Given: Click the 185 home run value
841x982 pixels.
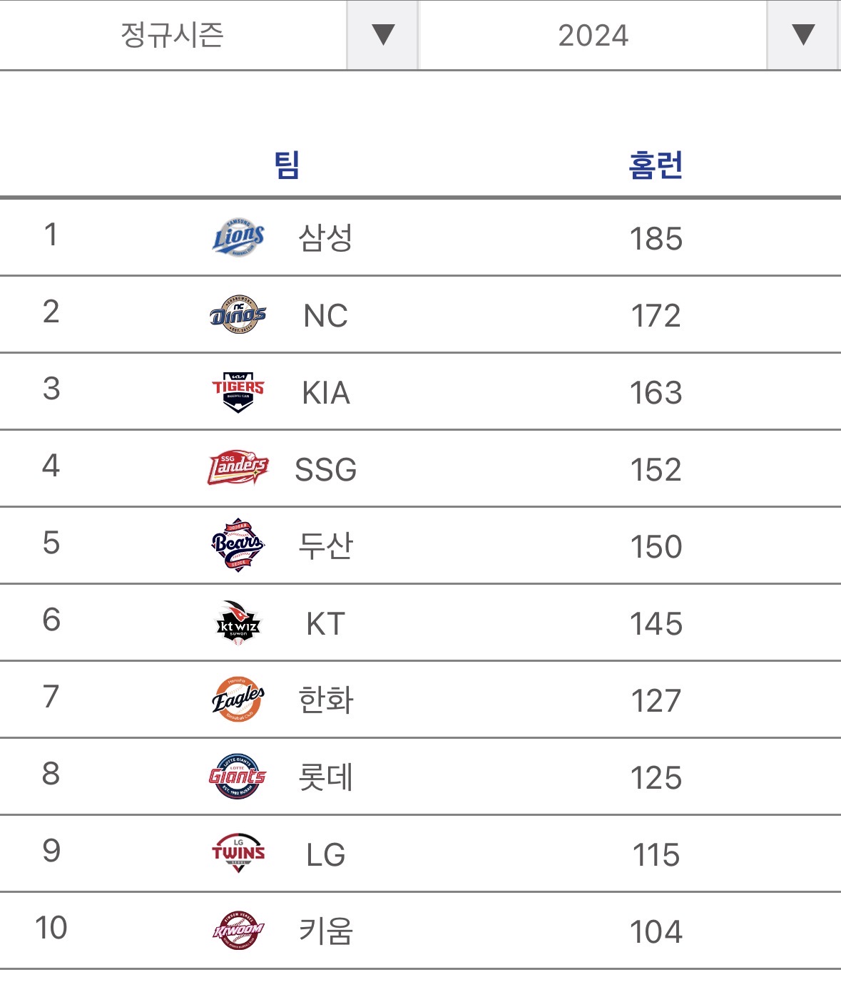Looking at the screenshot, I should pyautogui.click(x=656, y=239).
